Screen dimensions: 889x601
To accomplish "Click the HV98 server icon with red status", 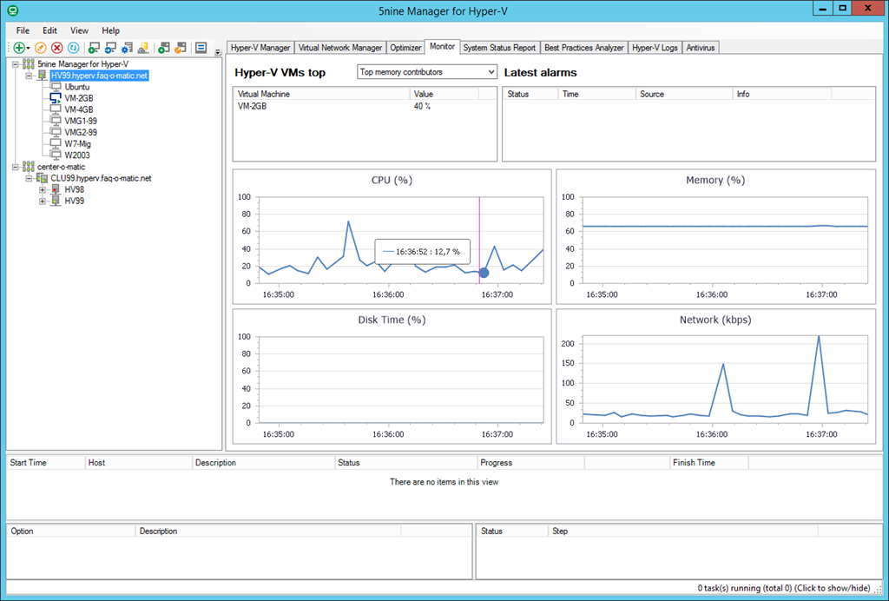I will 56,189.
